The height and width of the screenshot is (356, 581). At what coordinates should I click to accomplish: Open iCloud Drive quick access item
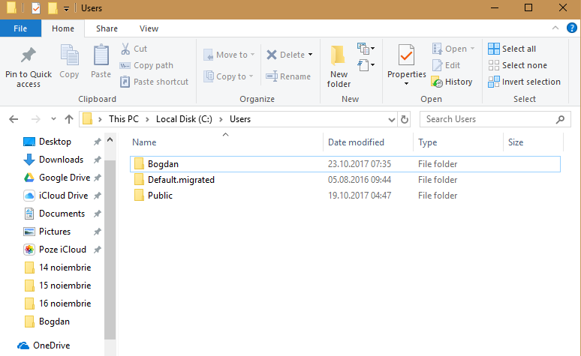pos(56,196)
